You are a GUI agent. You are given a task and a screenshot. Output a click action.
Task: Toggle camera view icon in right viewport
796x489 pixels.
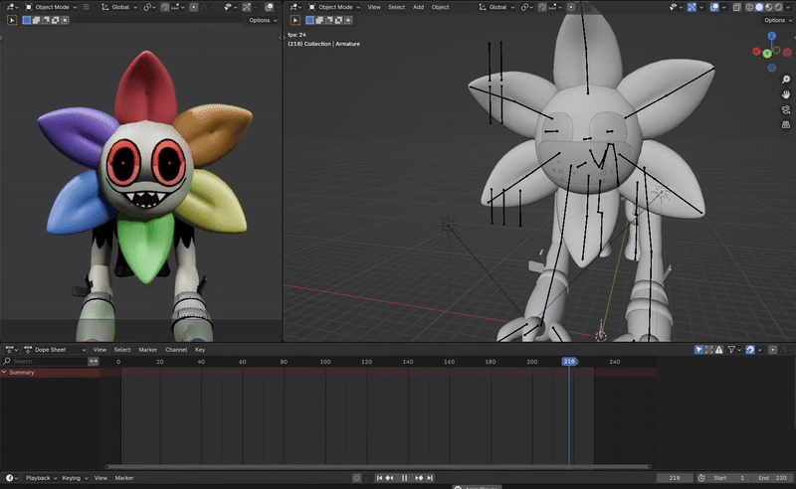[x=786, y=109]
